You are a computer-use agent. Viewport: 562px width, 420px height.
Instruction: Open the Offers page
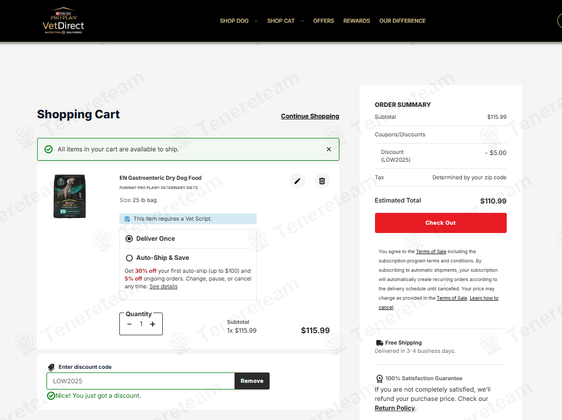pos(323,21)
